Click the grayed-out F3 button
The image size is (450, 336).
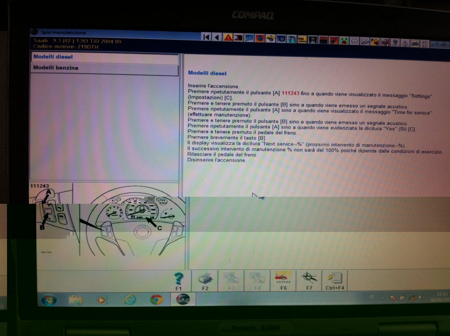pos(231,281)
